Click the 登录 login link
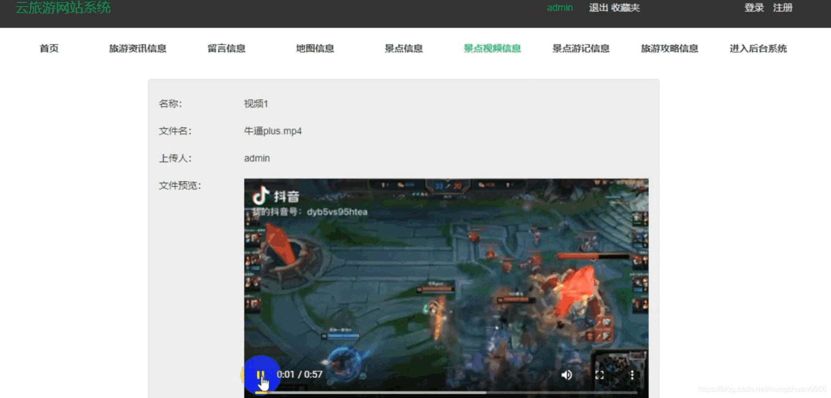The height and width of the screenshot is (398, 831). [x=754, y=8]
